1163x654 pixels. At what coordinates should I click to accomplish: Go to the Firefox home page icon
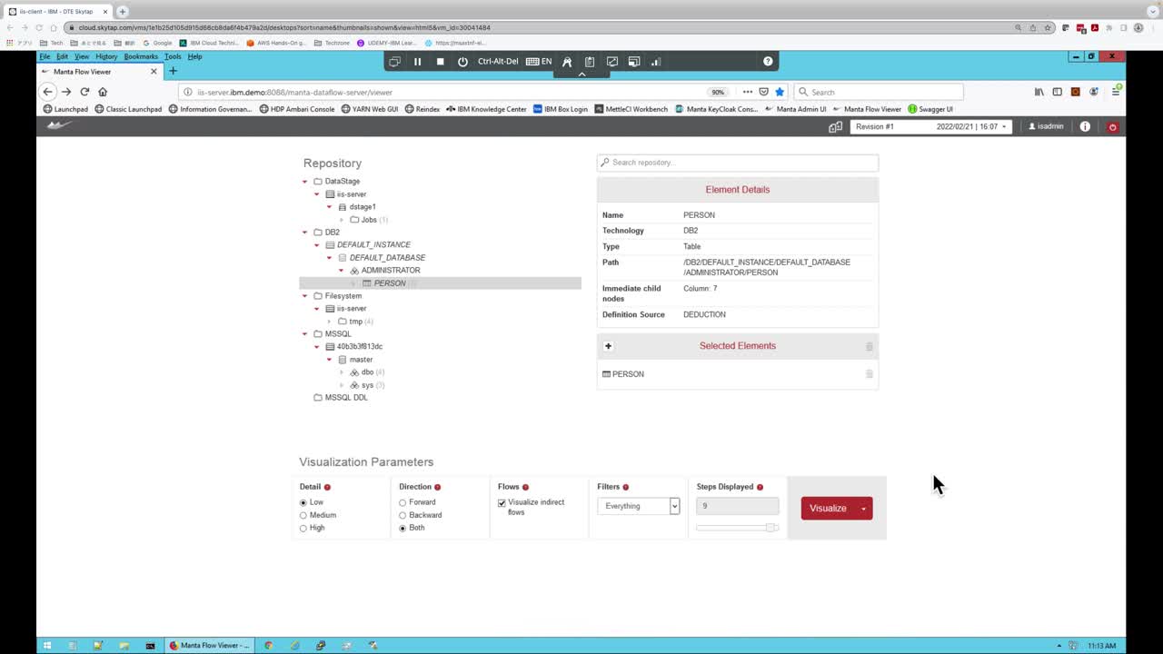pyautogui.click(x=103, y=92)
